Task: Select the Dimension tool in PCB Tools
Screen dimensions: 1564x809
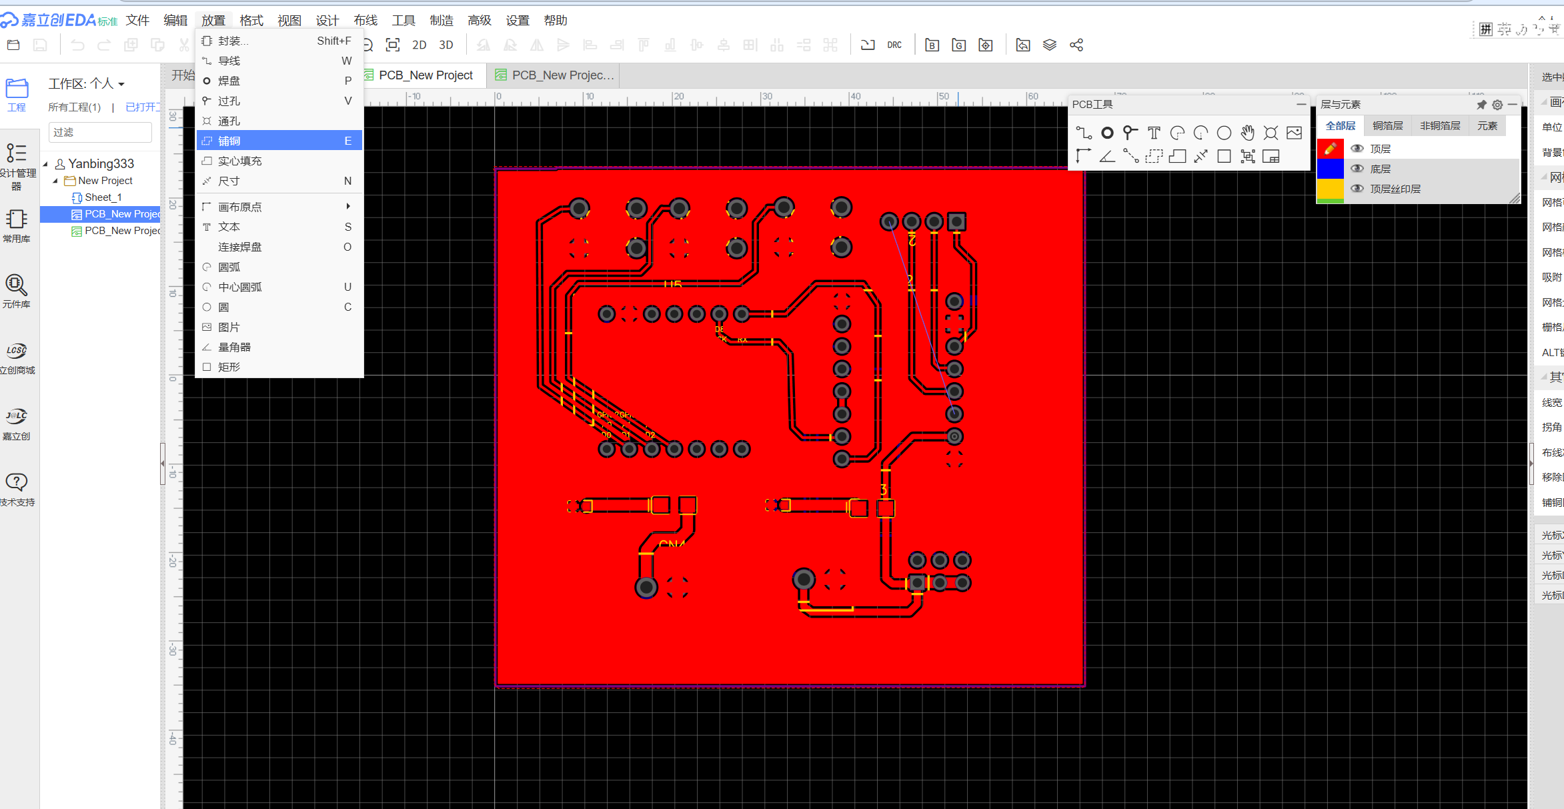Action: tap(1201, 156)
